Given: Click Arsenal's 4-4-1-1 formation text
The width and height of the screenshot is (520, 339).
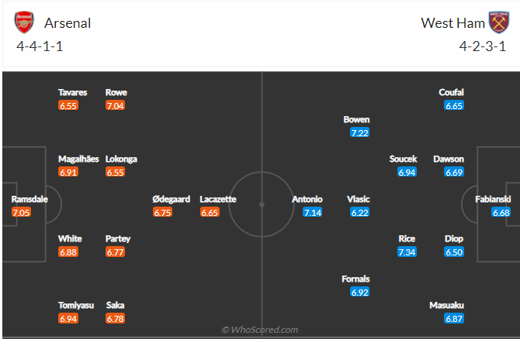Looking at the screenshot, I should point(41,46).
